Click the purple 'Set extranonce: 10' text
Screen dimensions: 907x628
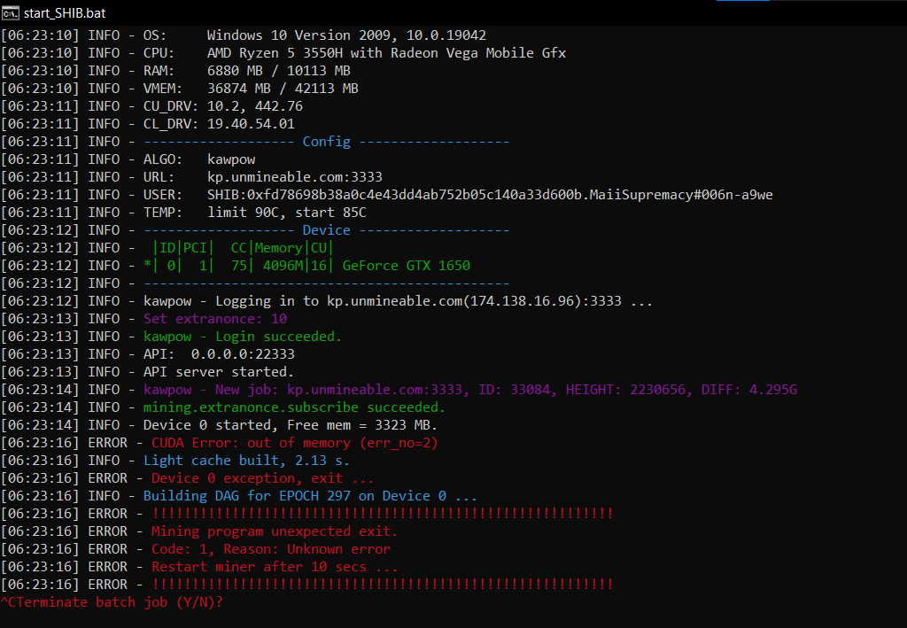coord(215,319)
